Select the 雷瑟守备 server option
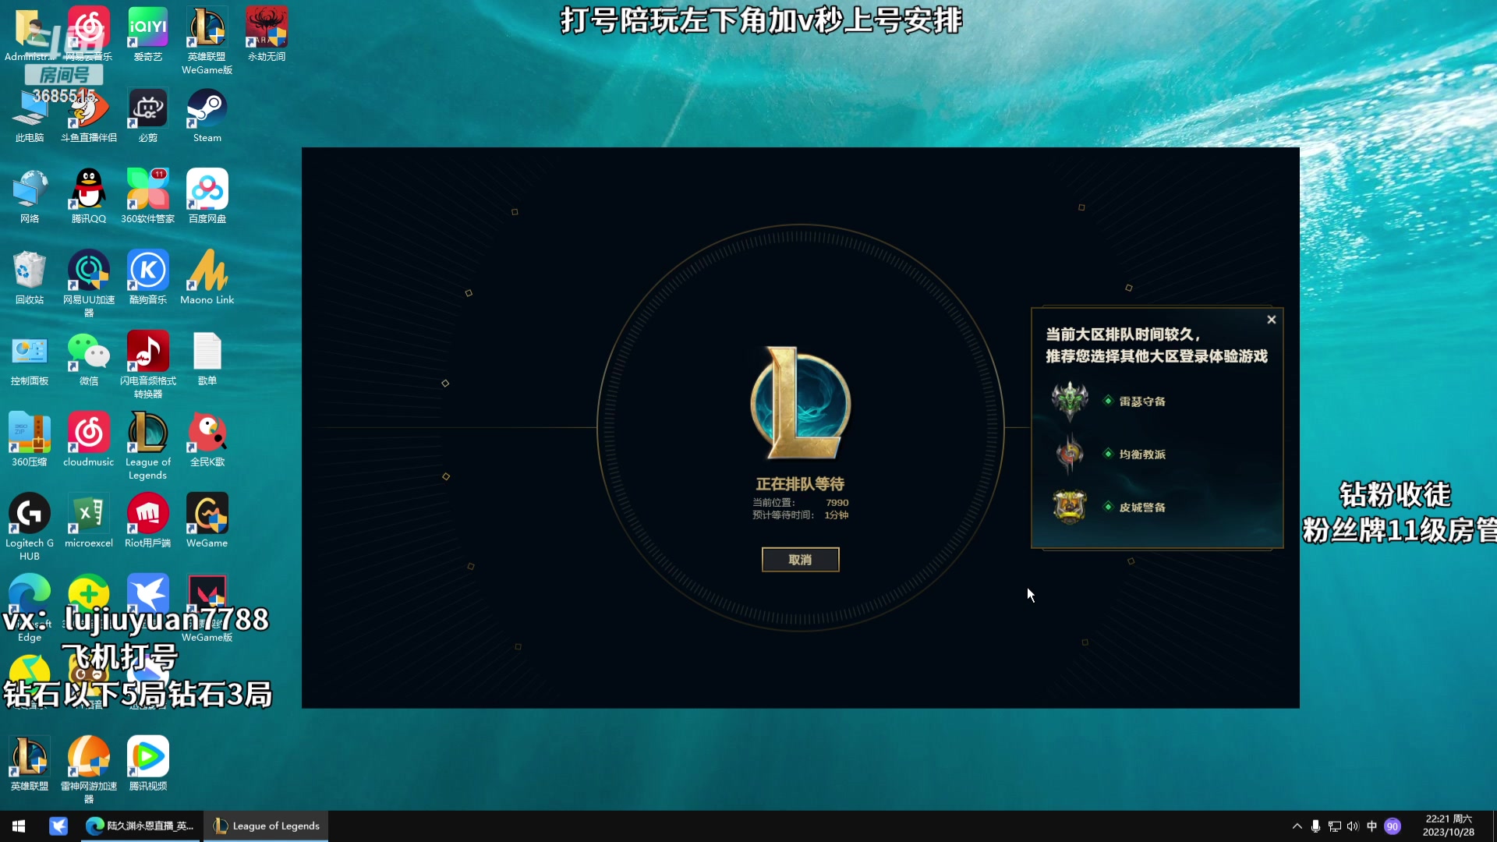 click(1142, 402)
